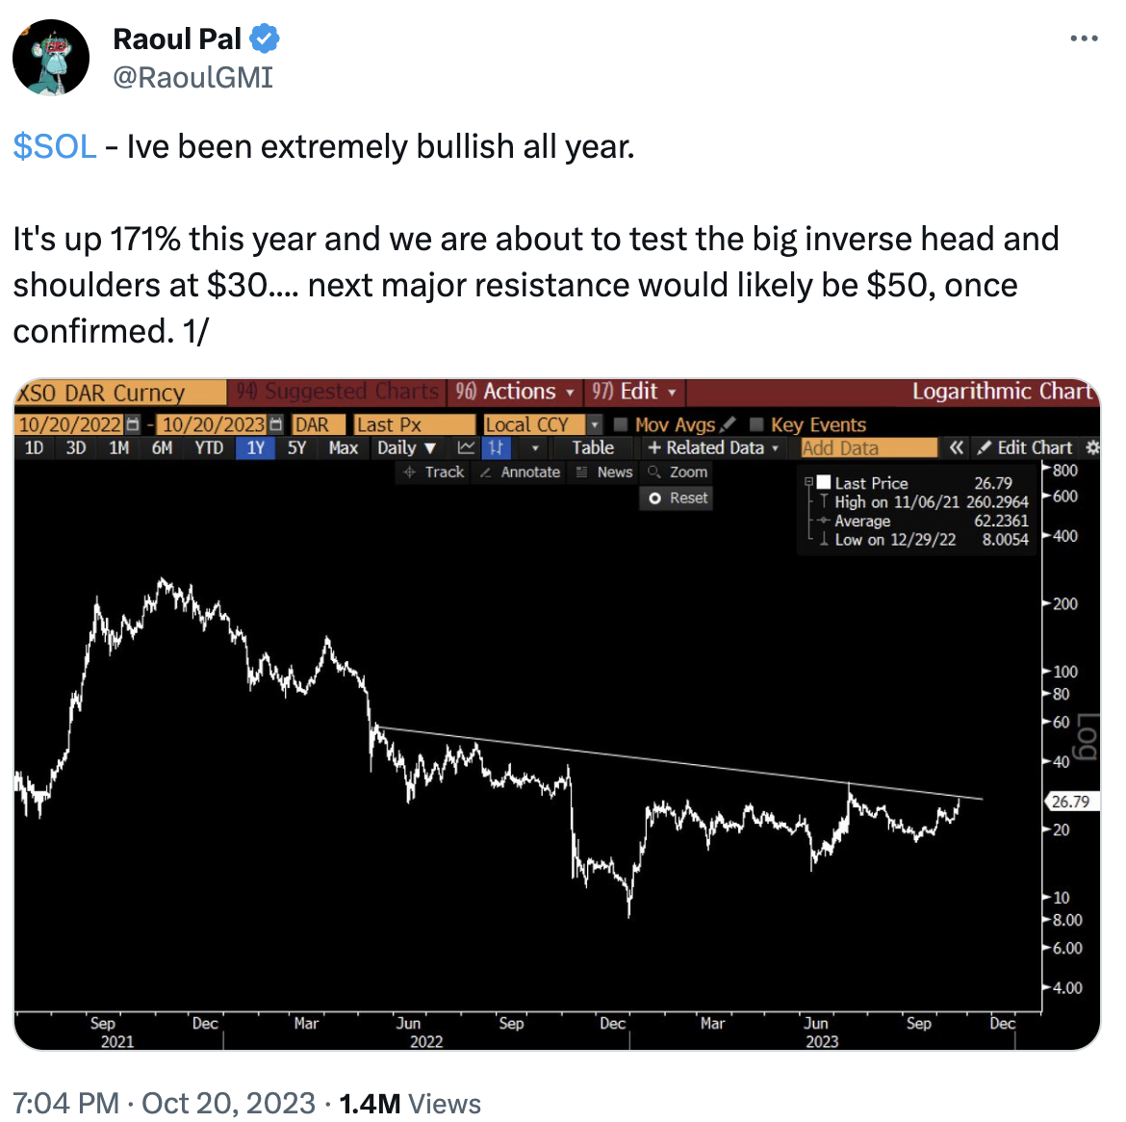Select the line chart type icon
Viewport: 1126px width, 1122px height.
tap(467, 447)
